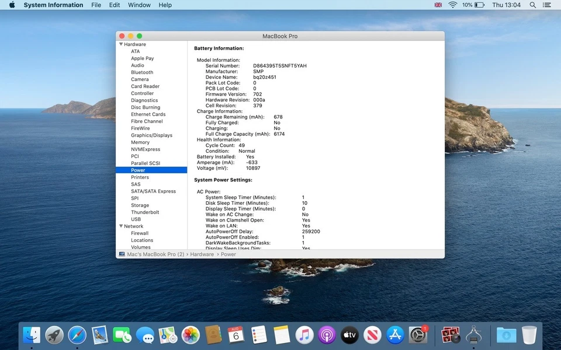
Task: Click the British flag input menu
Action: click(438, 5)
